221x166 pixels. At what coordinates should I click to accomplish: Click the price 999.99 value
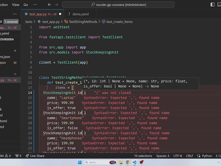coord(67,103)
